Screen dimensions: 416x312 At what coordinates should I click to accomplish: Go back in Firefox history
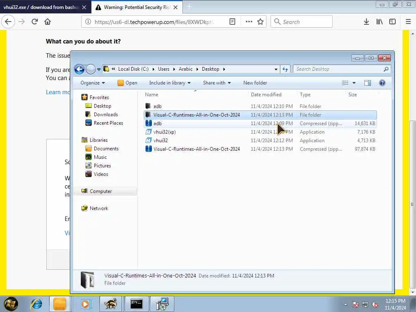coord(8,22)
